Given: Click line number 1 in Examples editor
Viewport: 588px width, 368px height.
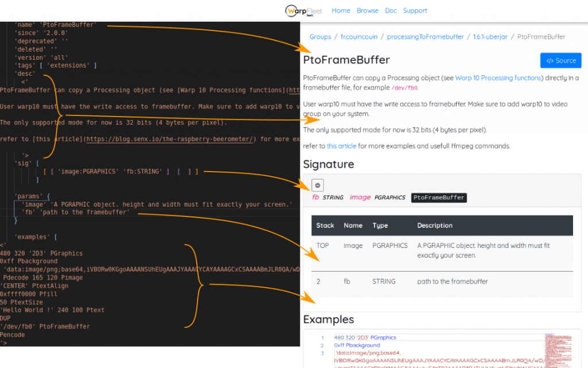Looking at the screenshot, I should [322, 338].
